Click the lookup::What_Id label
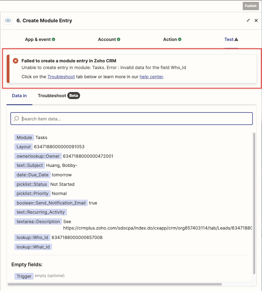The height and width of the screenshot is (291, 262). click(33, 247)
